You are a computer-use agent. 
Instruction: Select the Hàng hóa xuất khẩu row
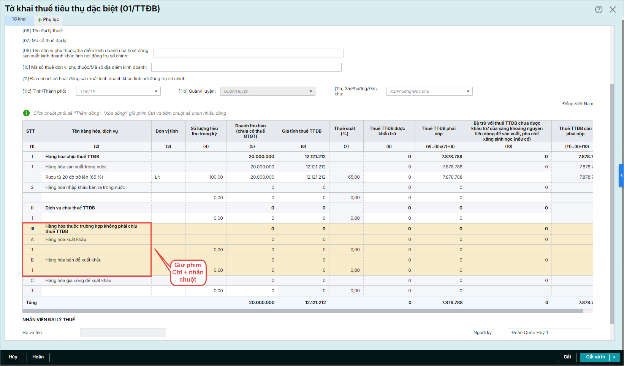pos(66,239)
